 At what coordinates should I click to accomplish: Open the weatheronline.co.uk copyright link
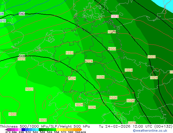tap(150, 131)
